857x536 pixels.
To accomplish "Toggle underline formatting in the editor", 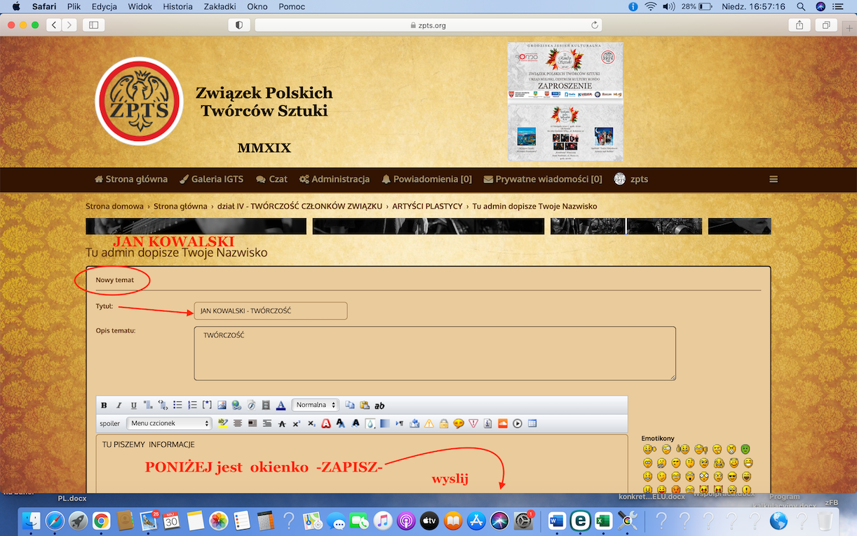I will [133, 406].
